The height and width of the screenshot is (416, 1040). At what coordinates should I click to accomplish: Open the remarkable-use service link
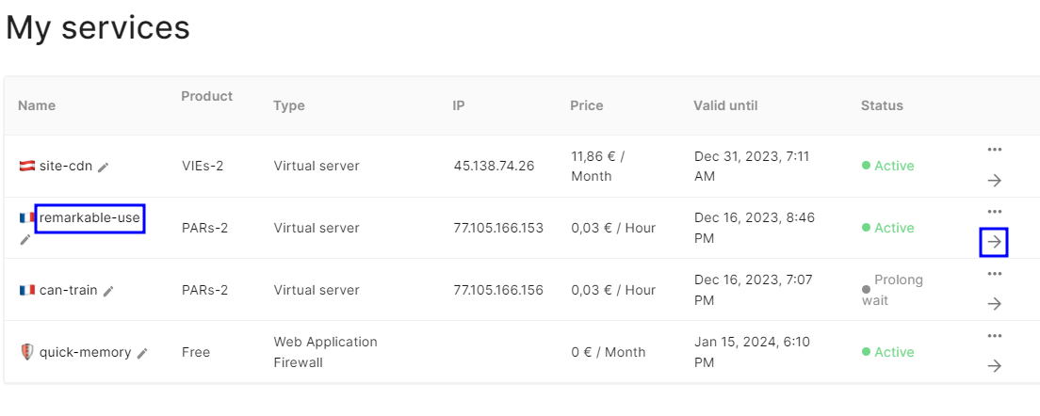pyautogui.click(x=89, y=218)
